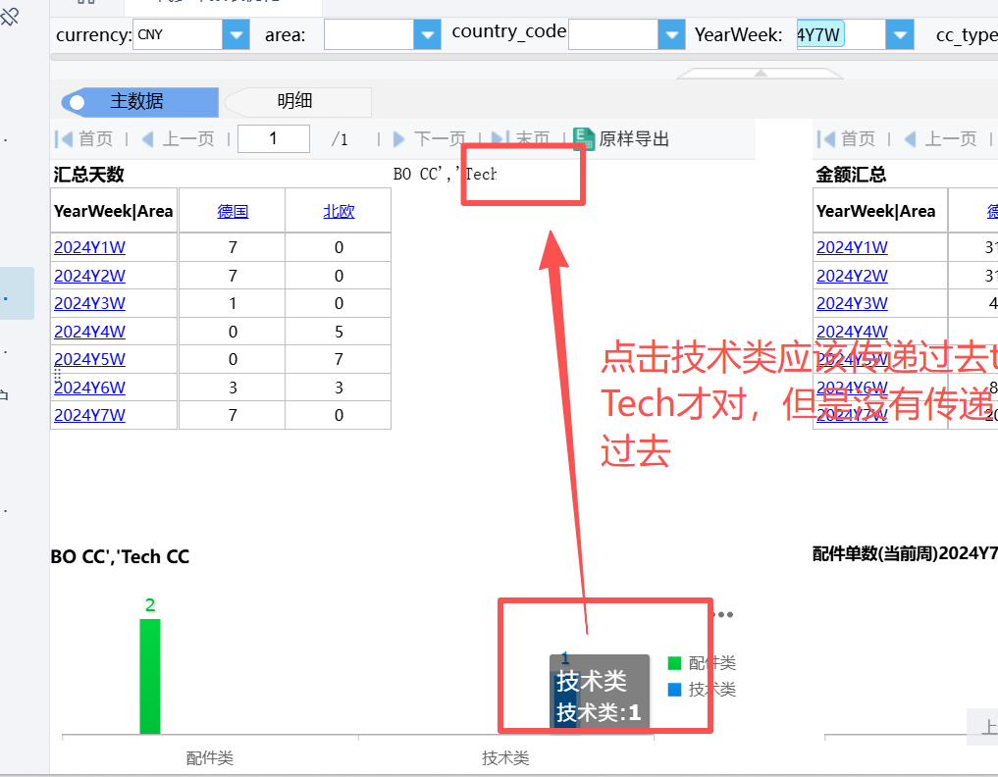The image size is (998, 777).
Task: Collapse the parameter panel with up triangle
Action: coord(760,74)
